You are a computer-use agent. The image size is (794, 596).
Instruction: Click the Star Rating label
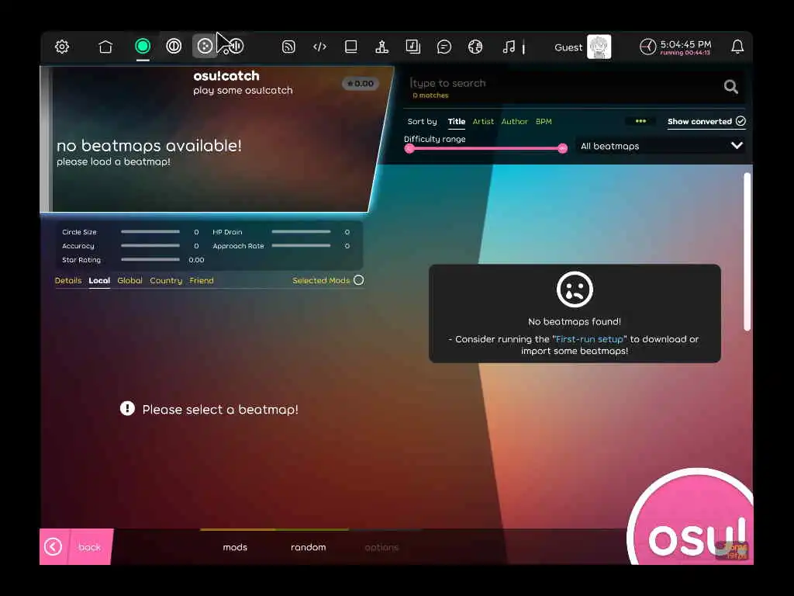click(81, 260)
